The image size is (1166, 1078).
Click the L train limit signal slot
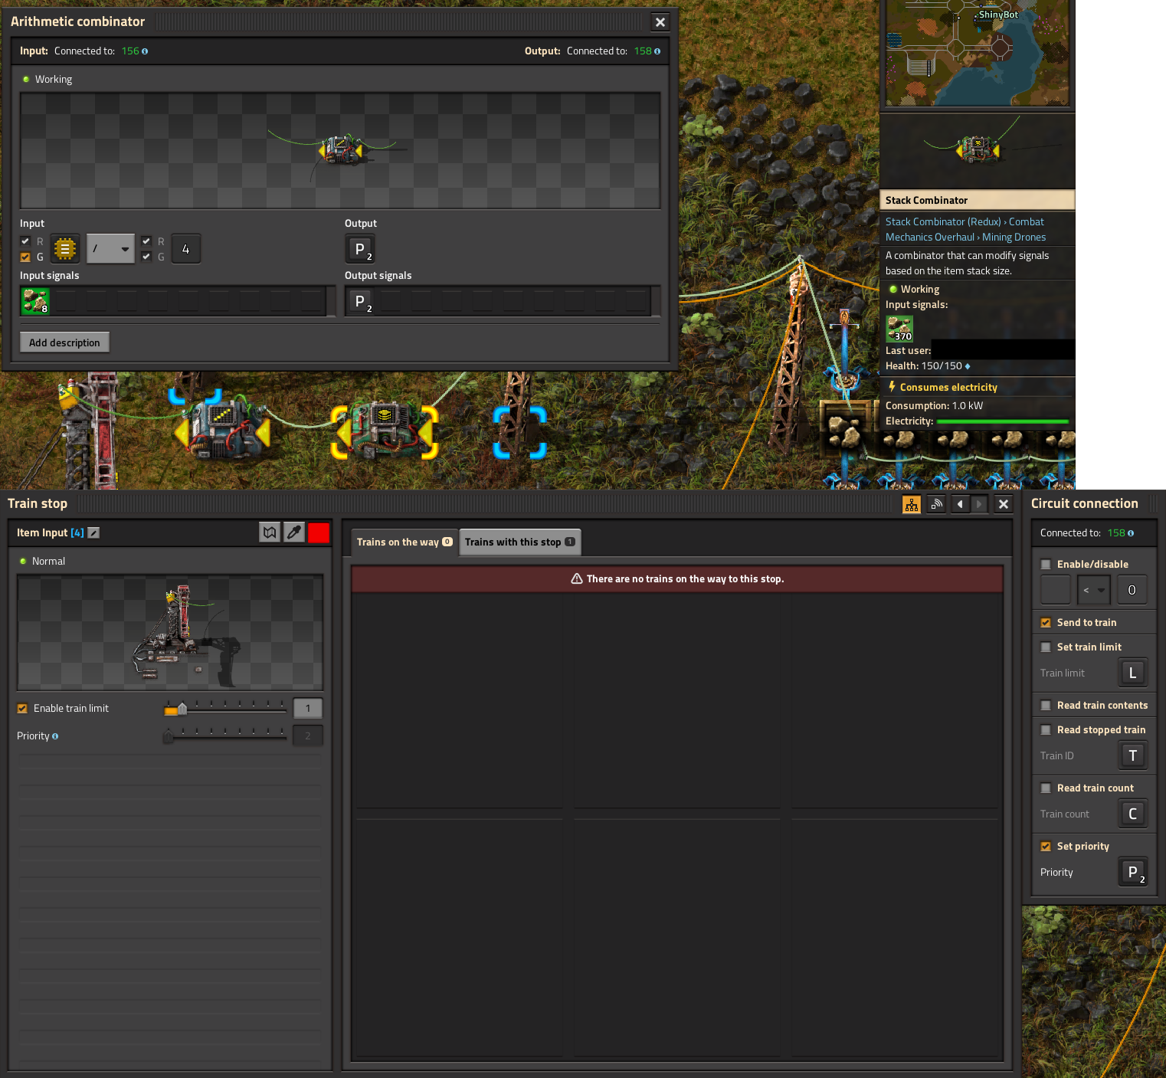[x=1132, y=673]
